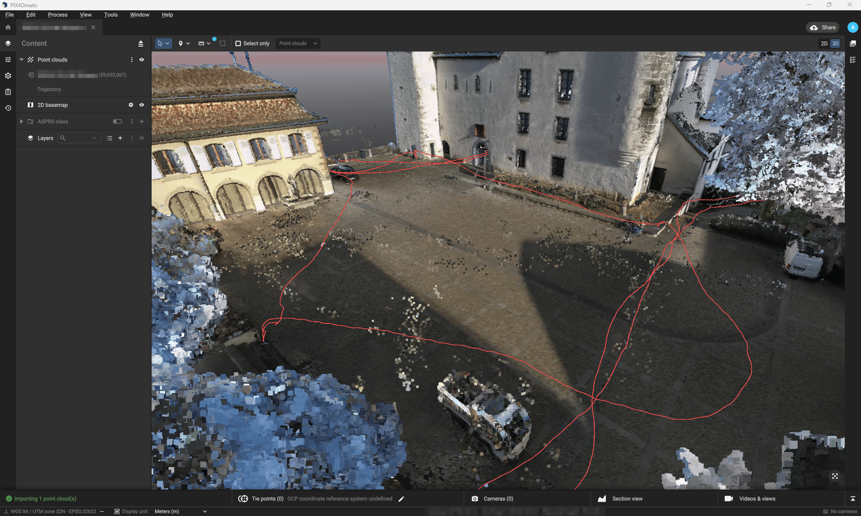Open the Process menu
861x516 pixels.
[57, 14]
